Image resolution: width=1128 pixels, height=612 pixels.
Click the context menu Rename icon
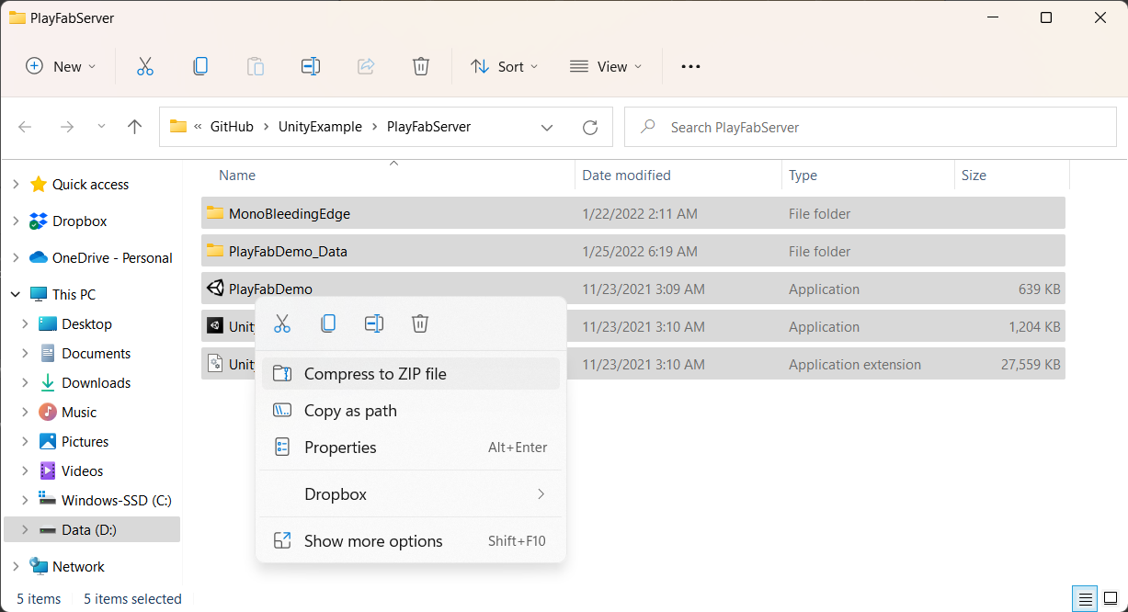pos(374,323)
